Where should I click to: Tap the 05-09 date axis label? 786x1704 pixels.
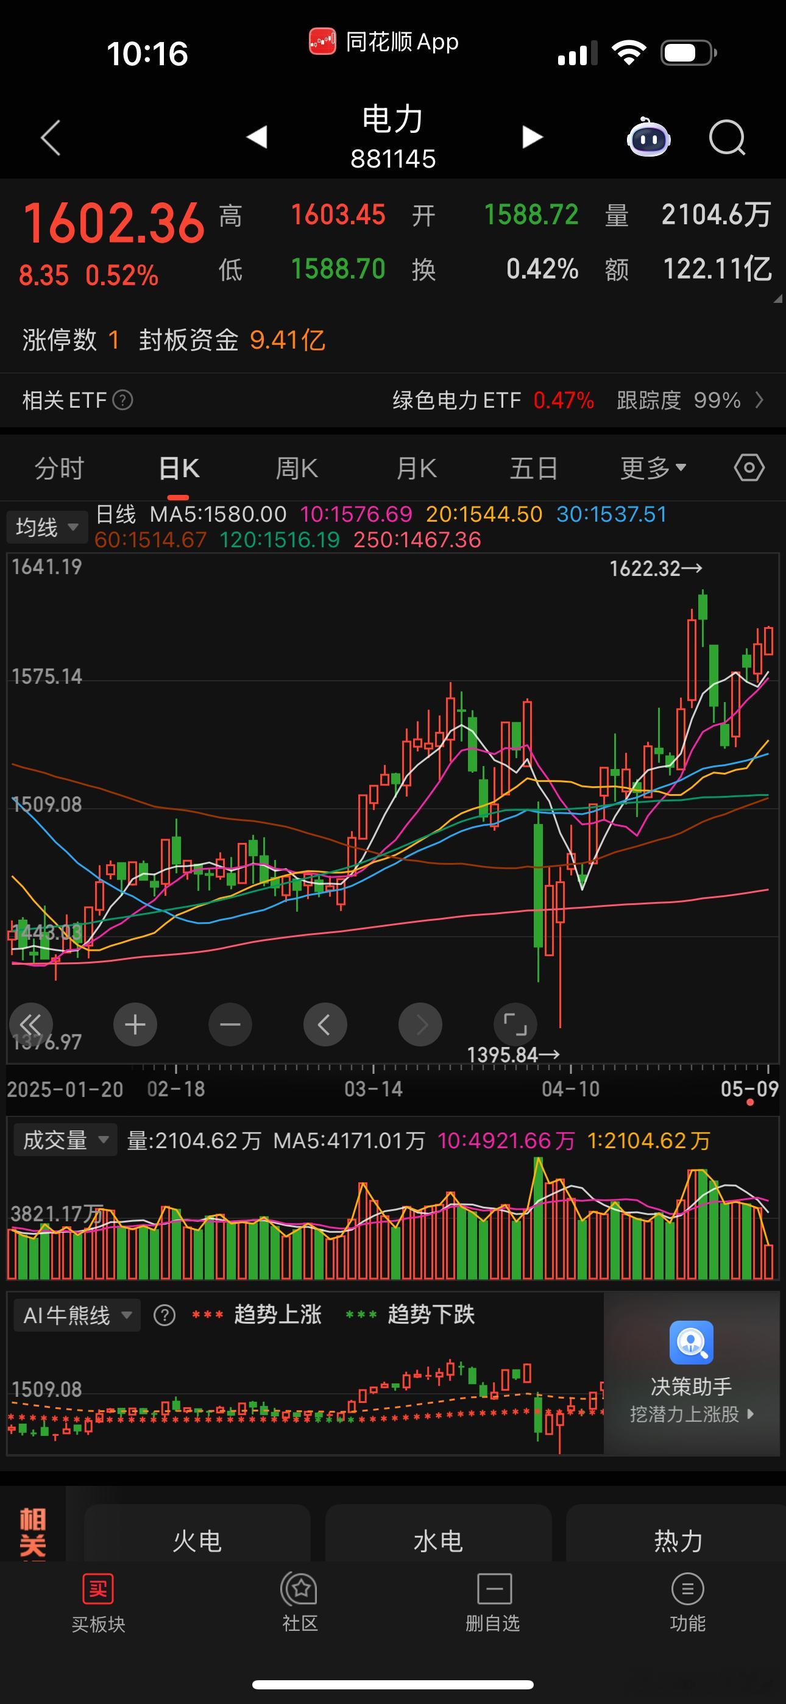tap(749, 1089)
